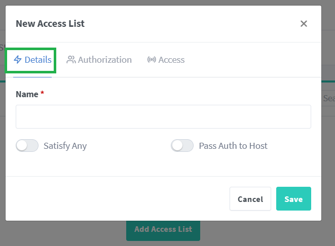The width and height of the screenshot is (335, 246).
Task: Close the New Access List dialog
Action: 304,23
